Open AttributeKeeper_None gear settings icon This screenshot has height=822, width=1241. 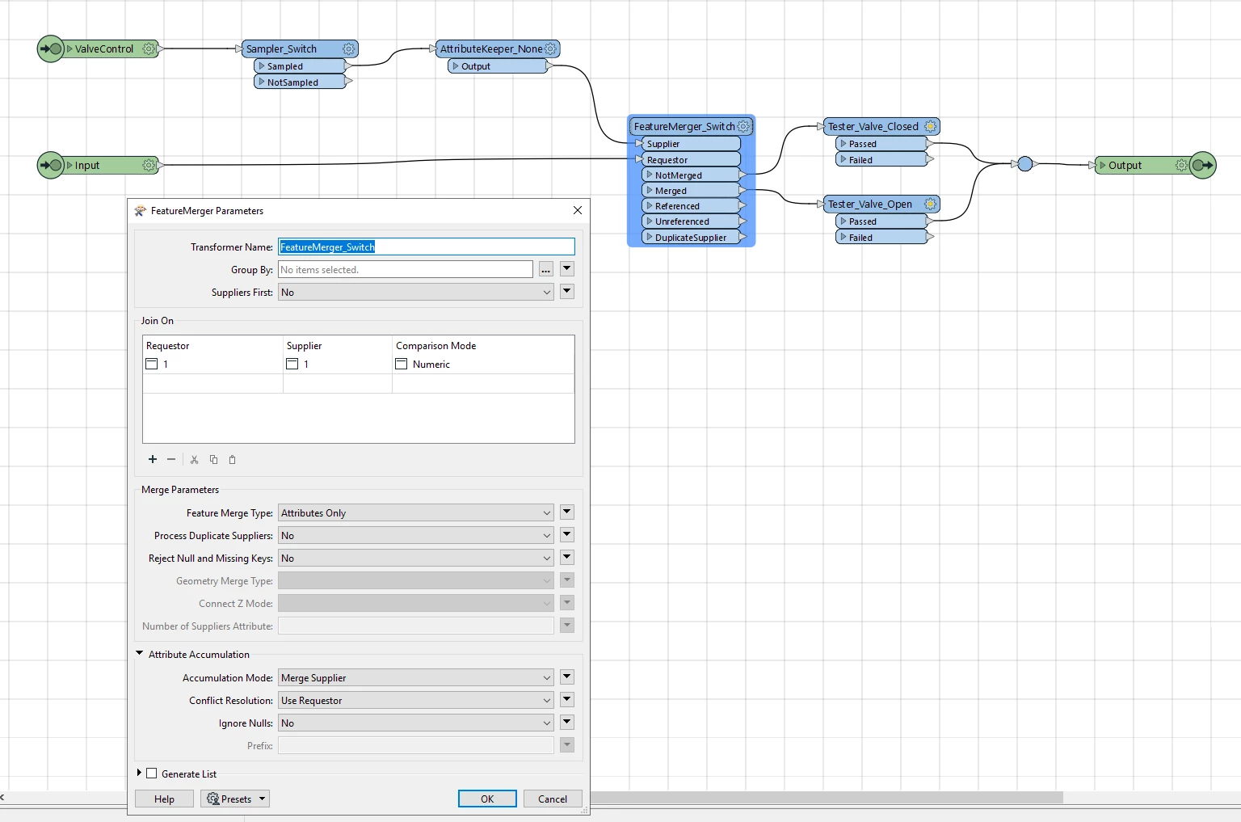(550, 49)
